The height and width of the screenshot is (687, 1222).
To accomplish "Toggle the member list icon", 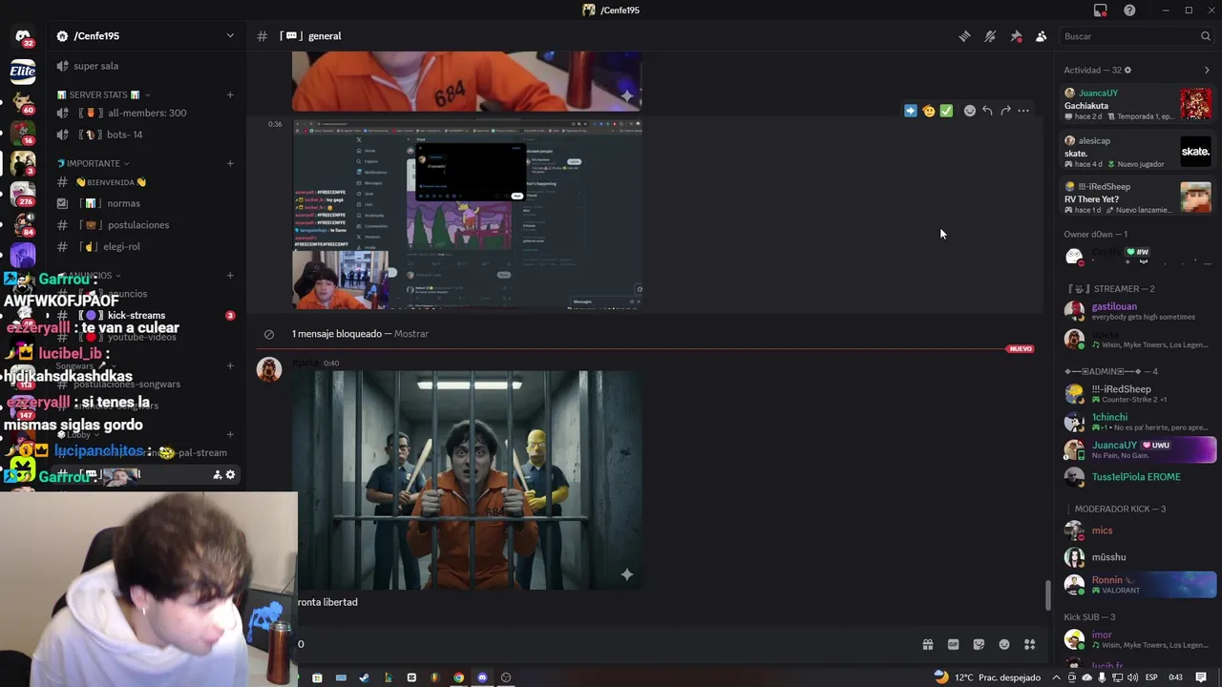I will (1041, 36).
